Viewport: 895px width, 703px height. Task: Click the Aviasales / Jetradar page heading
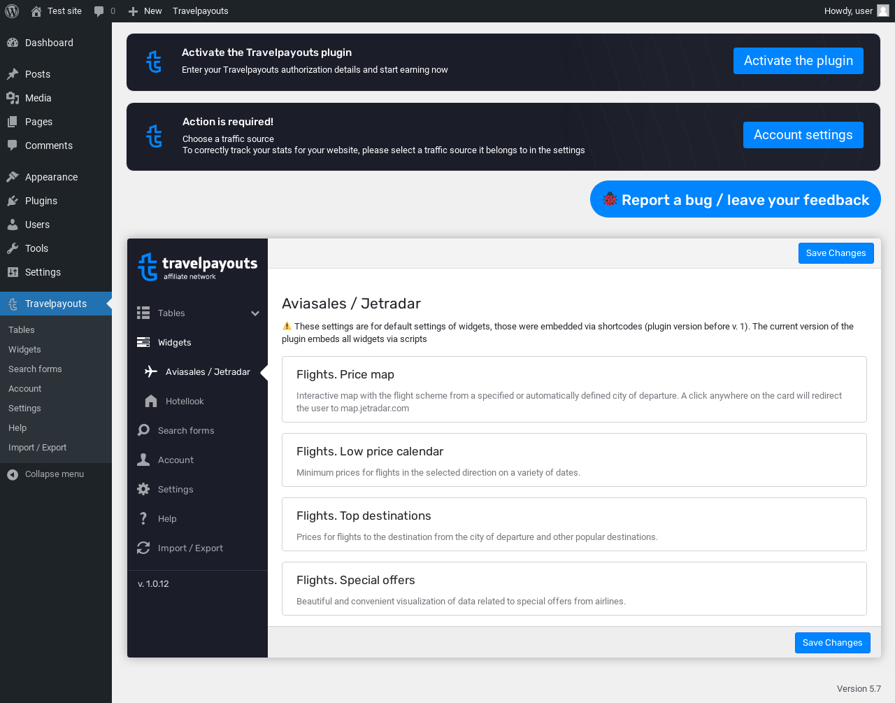point(351,304)
